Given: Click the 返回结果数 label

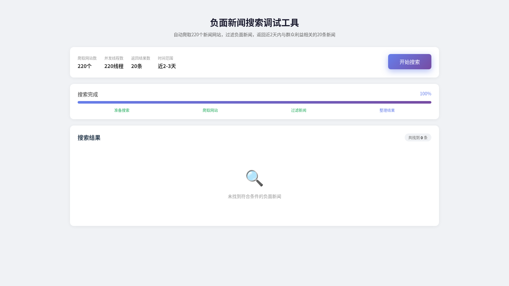Looking at the screenshot, I should pyautogui.click(x=141, y=58).
